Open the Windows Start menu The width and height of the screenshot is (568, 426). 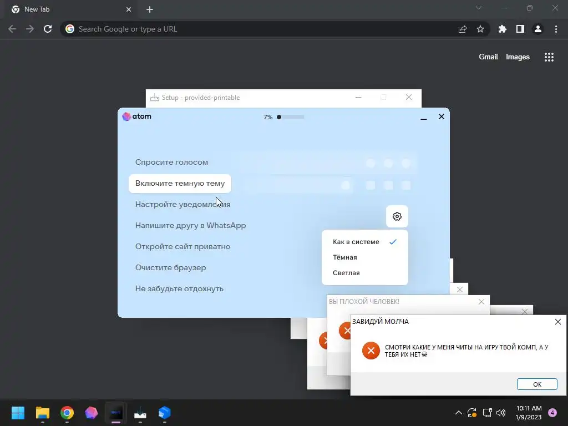pos(18,413)
